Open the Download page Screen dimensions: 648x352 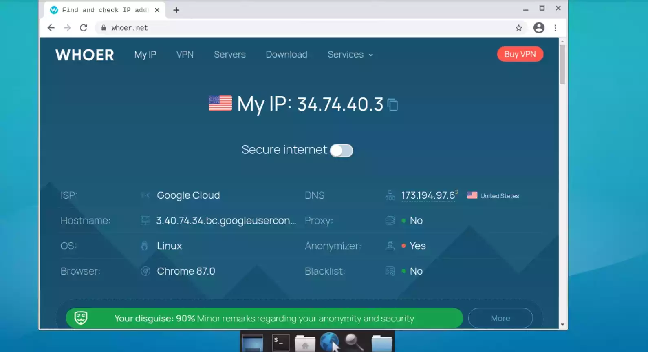pyautogui.click(x=287, y=55)
